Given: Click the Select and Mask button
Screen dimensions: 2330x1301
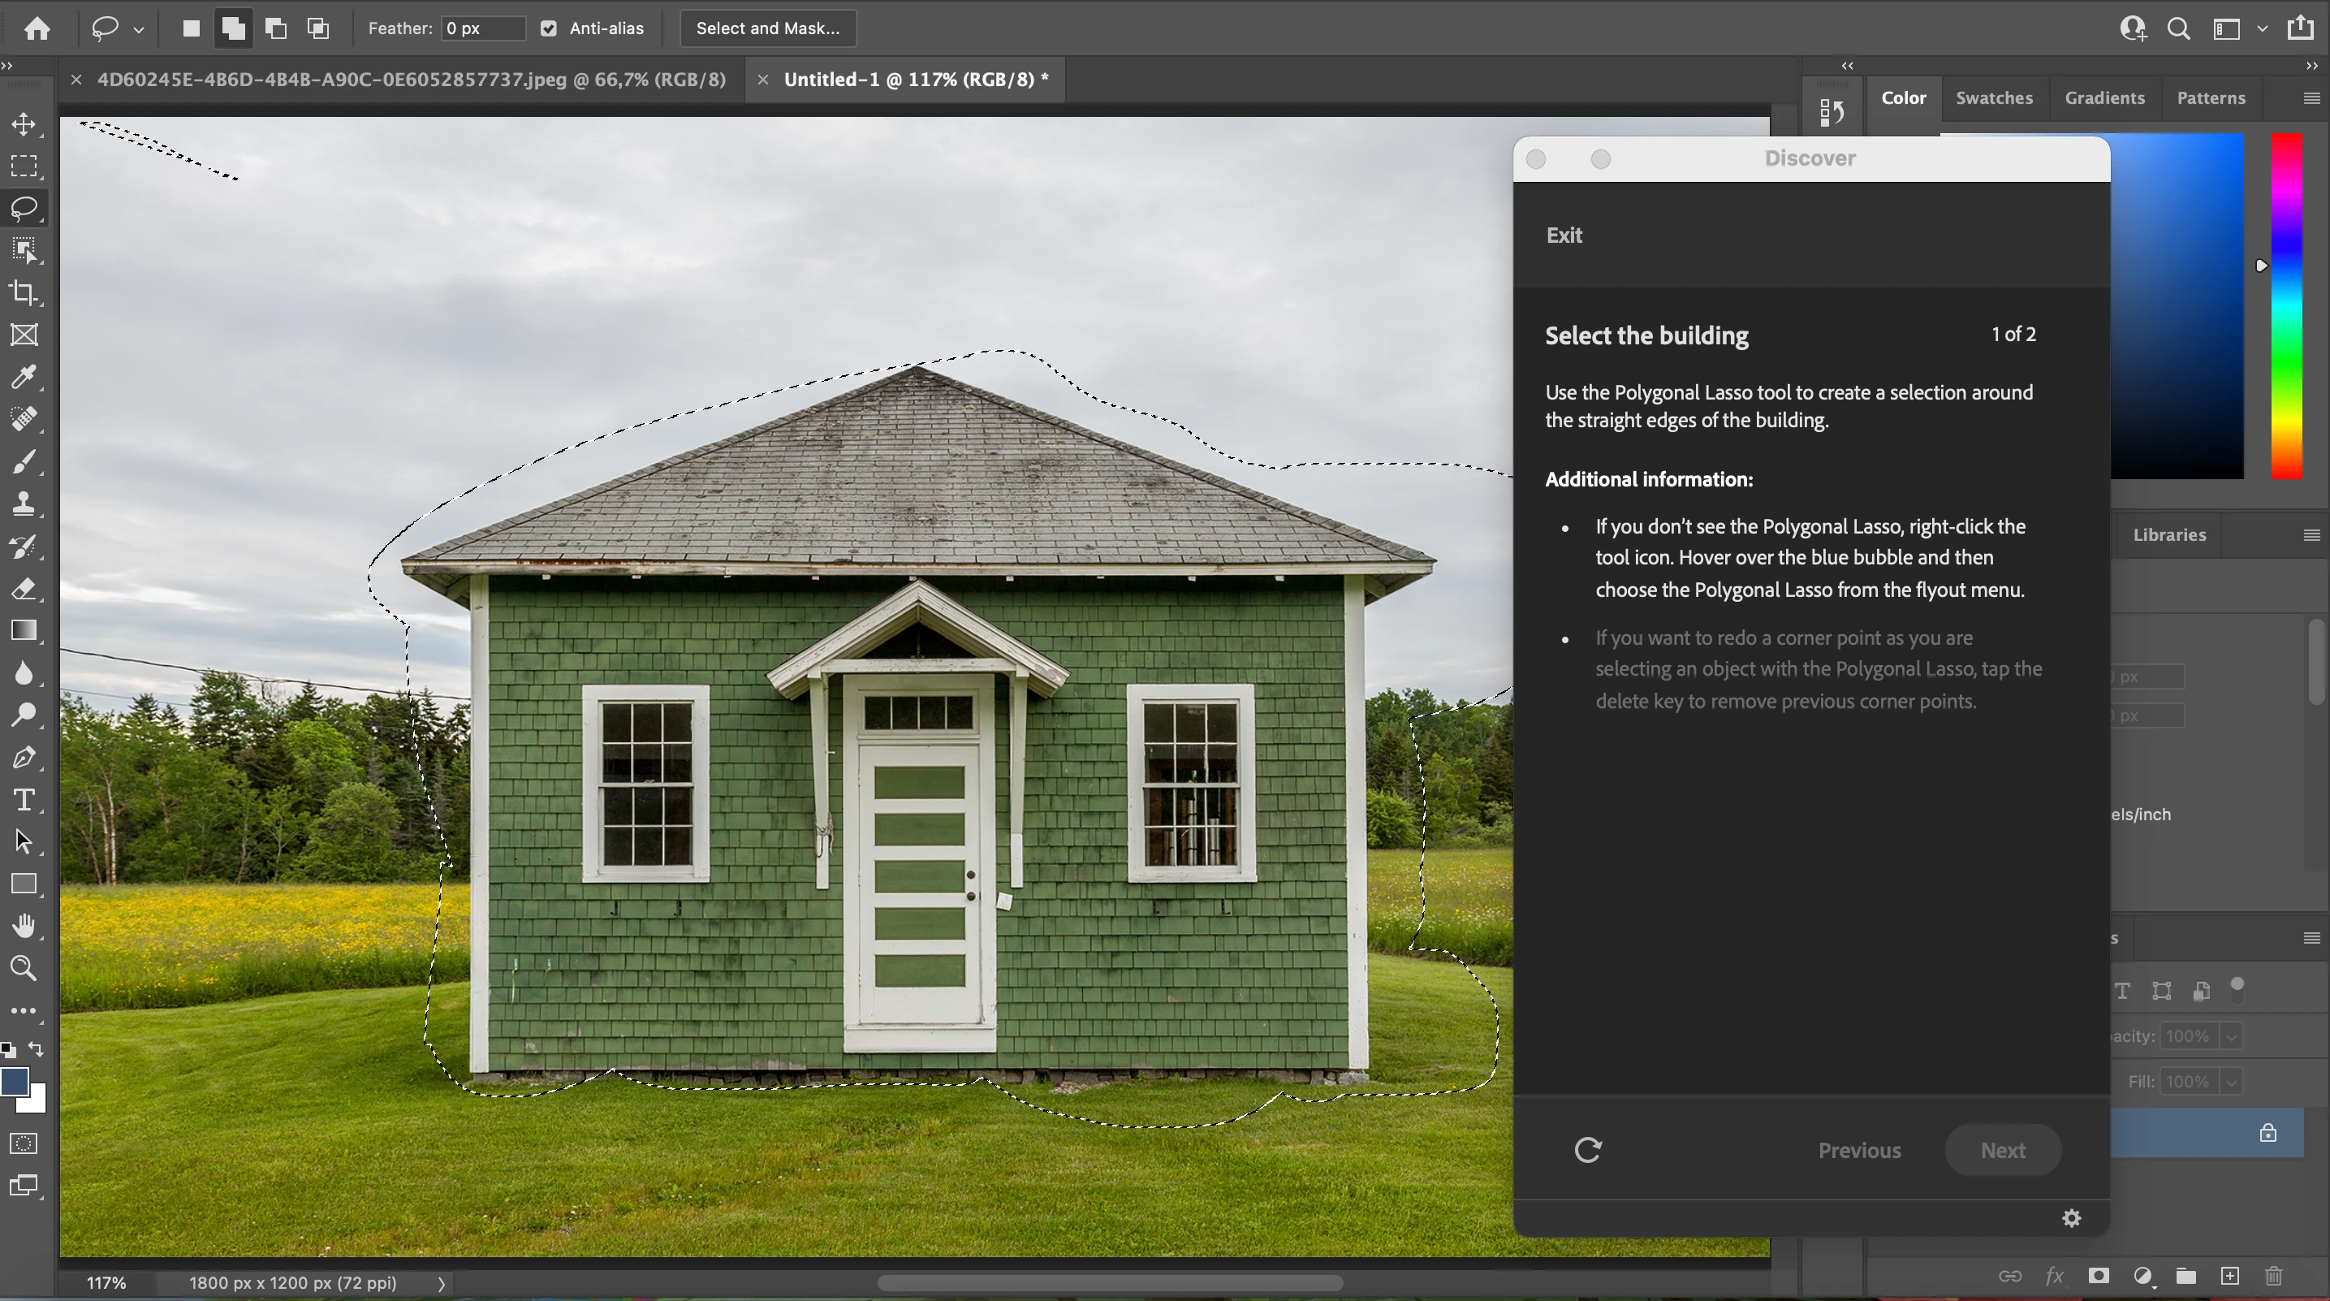Looking at the screenshot, I should click(767, 28).
